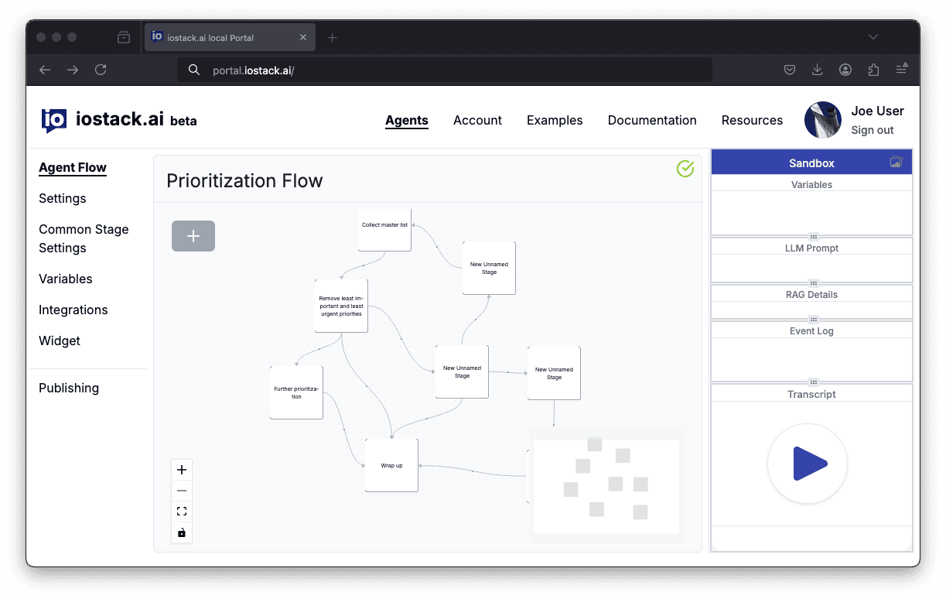This screenshot has height=599, width=946.
Task: Click the browser account icon
Action: [x=845, y=70]
